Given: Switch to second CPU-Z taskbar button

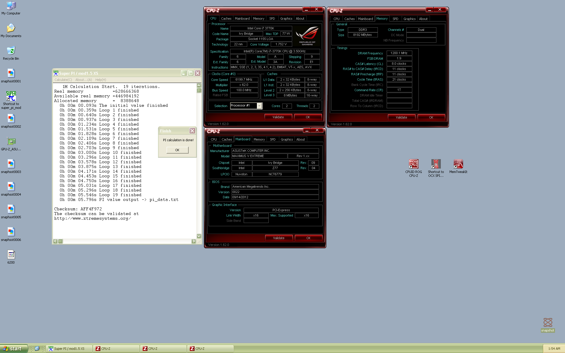Looking at the screenshot, I should pos(164,349).
